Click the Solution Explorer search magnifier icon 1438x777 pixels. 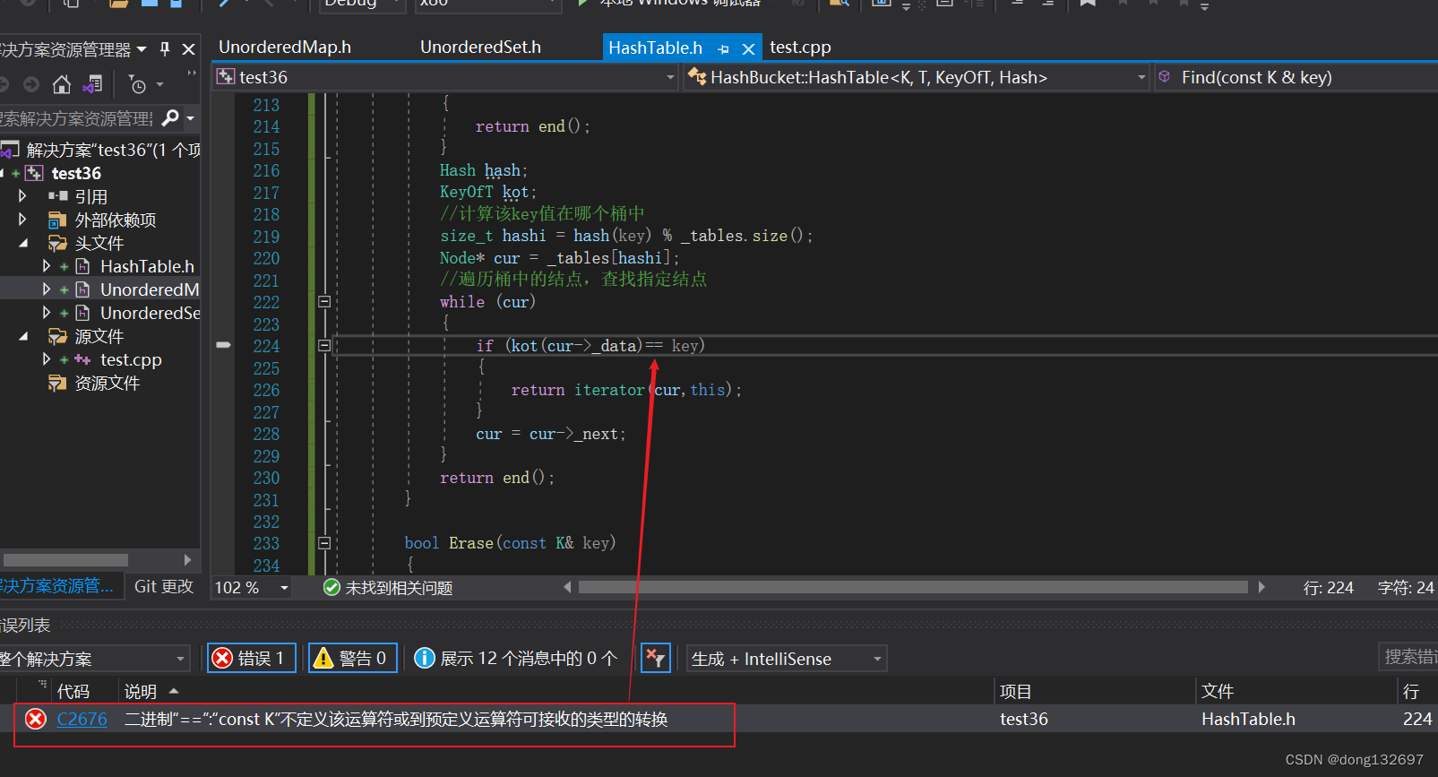171,117
